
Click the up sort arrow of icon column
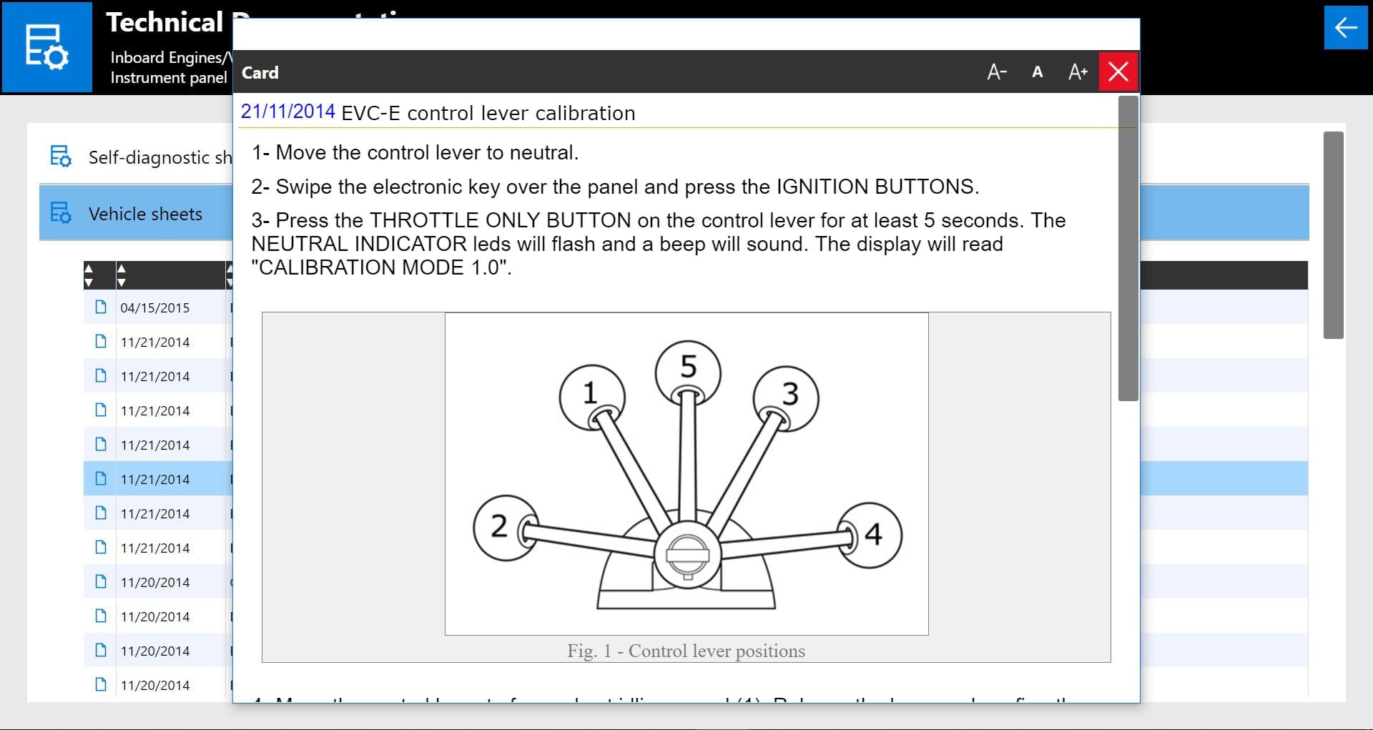(x=89, y=269)
